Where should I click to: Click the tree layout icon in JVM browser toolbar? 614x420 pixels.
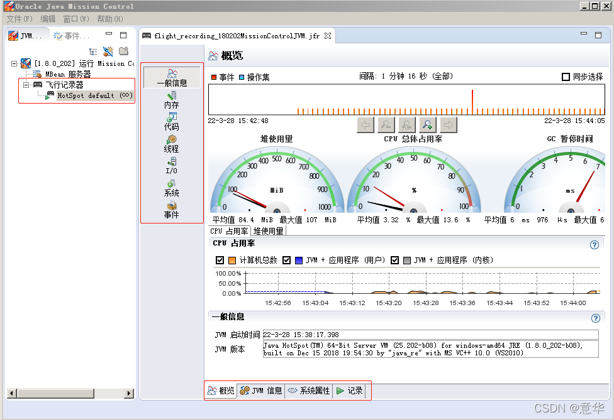pos(93,51)
